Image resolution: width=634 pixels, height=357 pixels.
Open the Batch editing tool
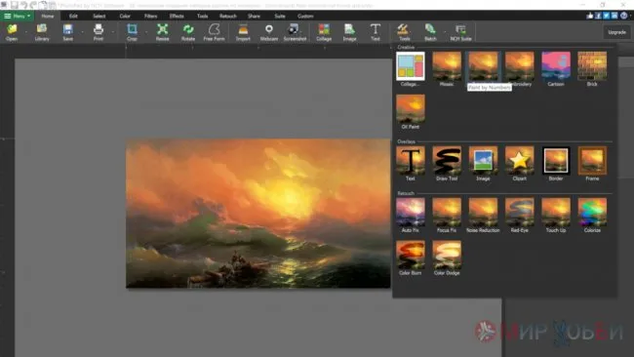[430, 32]
